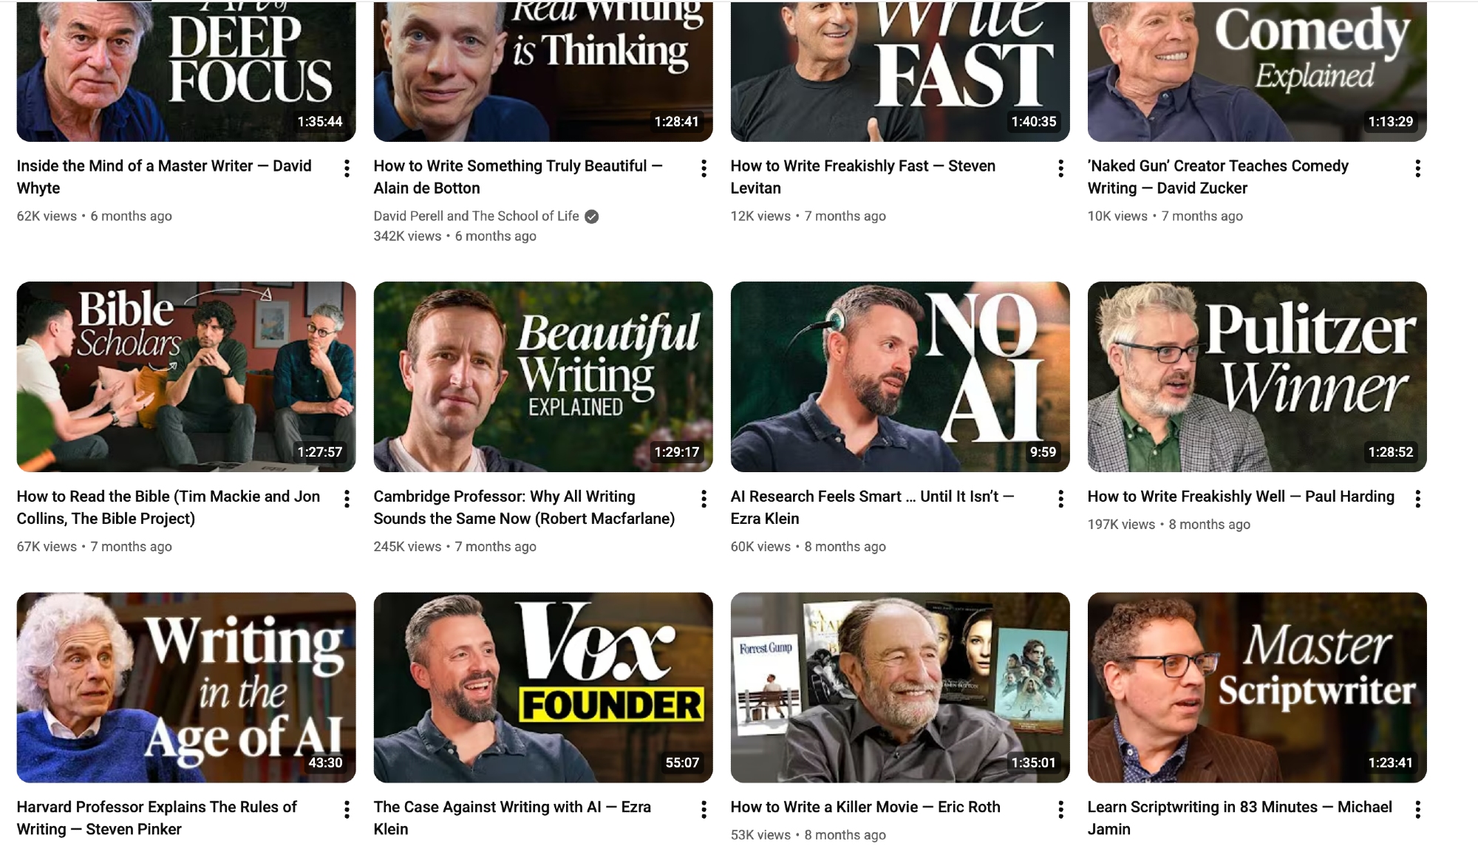
Task: Play the Beautiful Writing Explained thumbnail
Action: 542,376
